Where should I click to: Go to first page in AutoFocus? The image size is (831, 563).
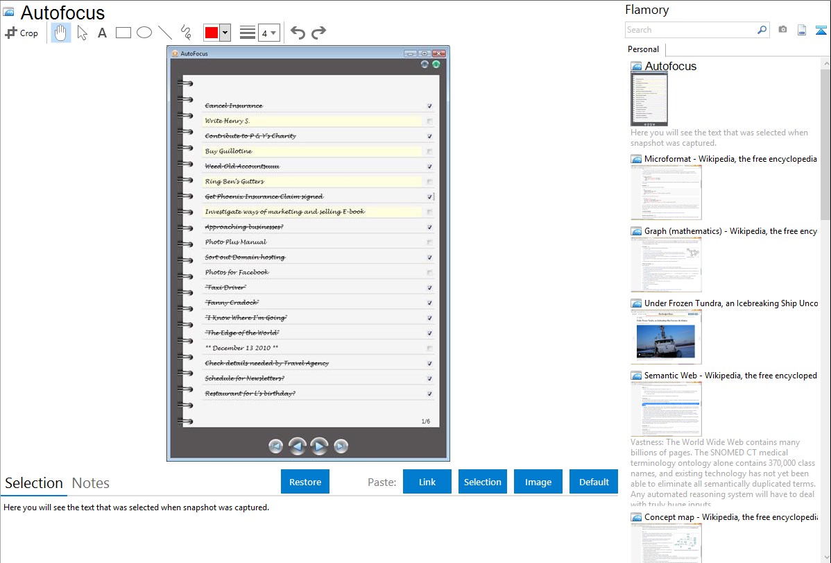pyautogui.click(x=275, y=446)
